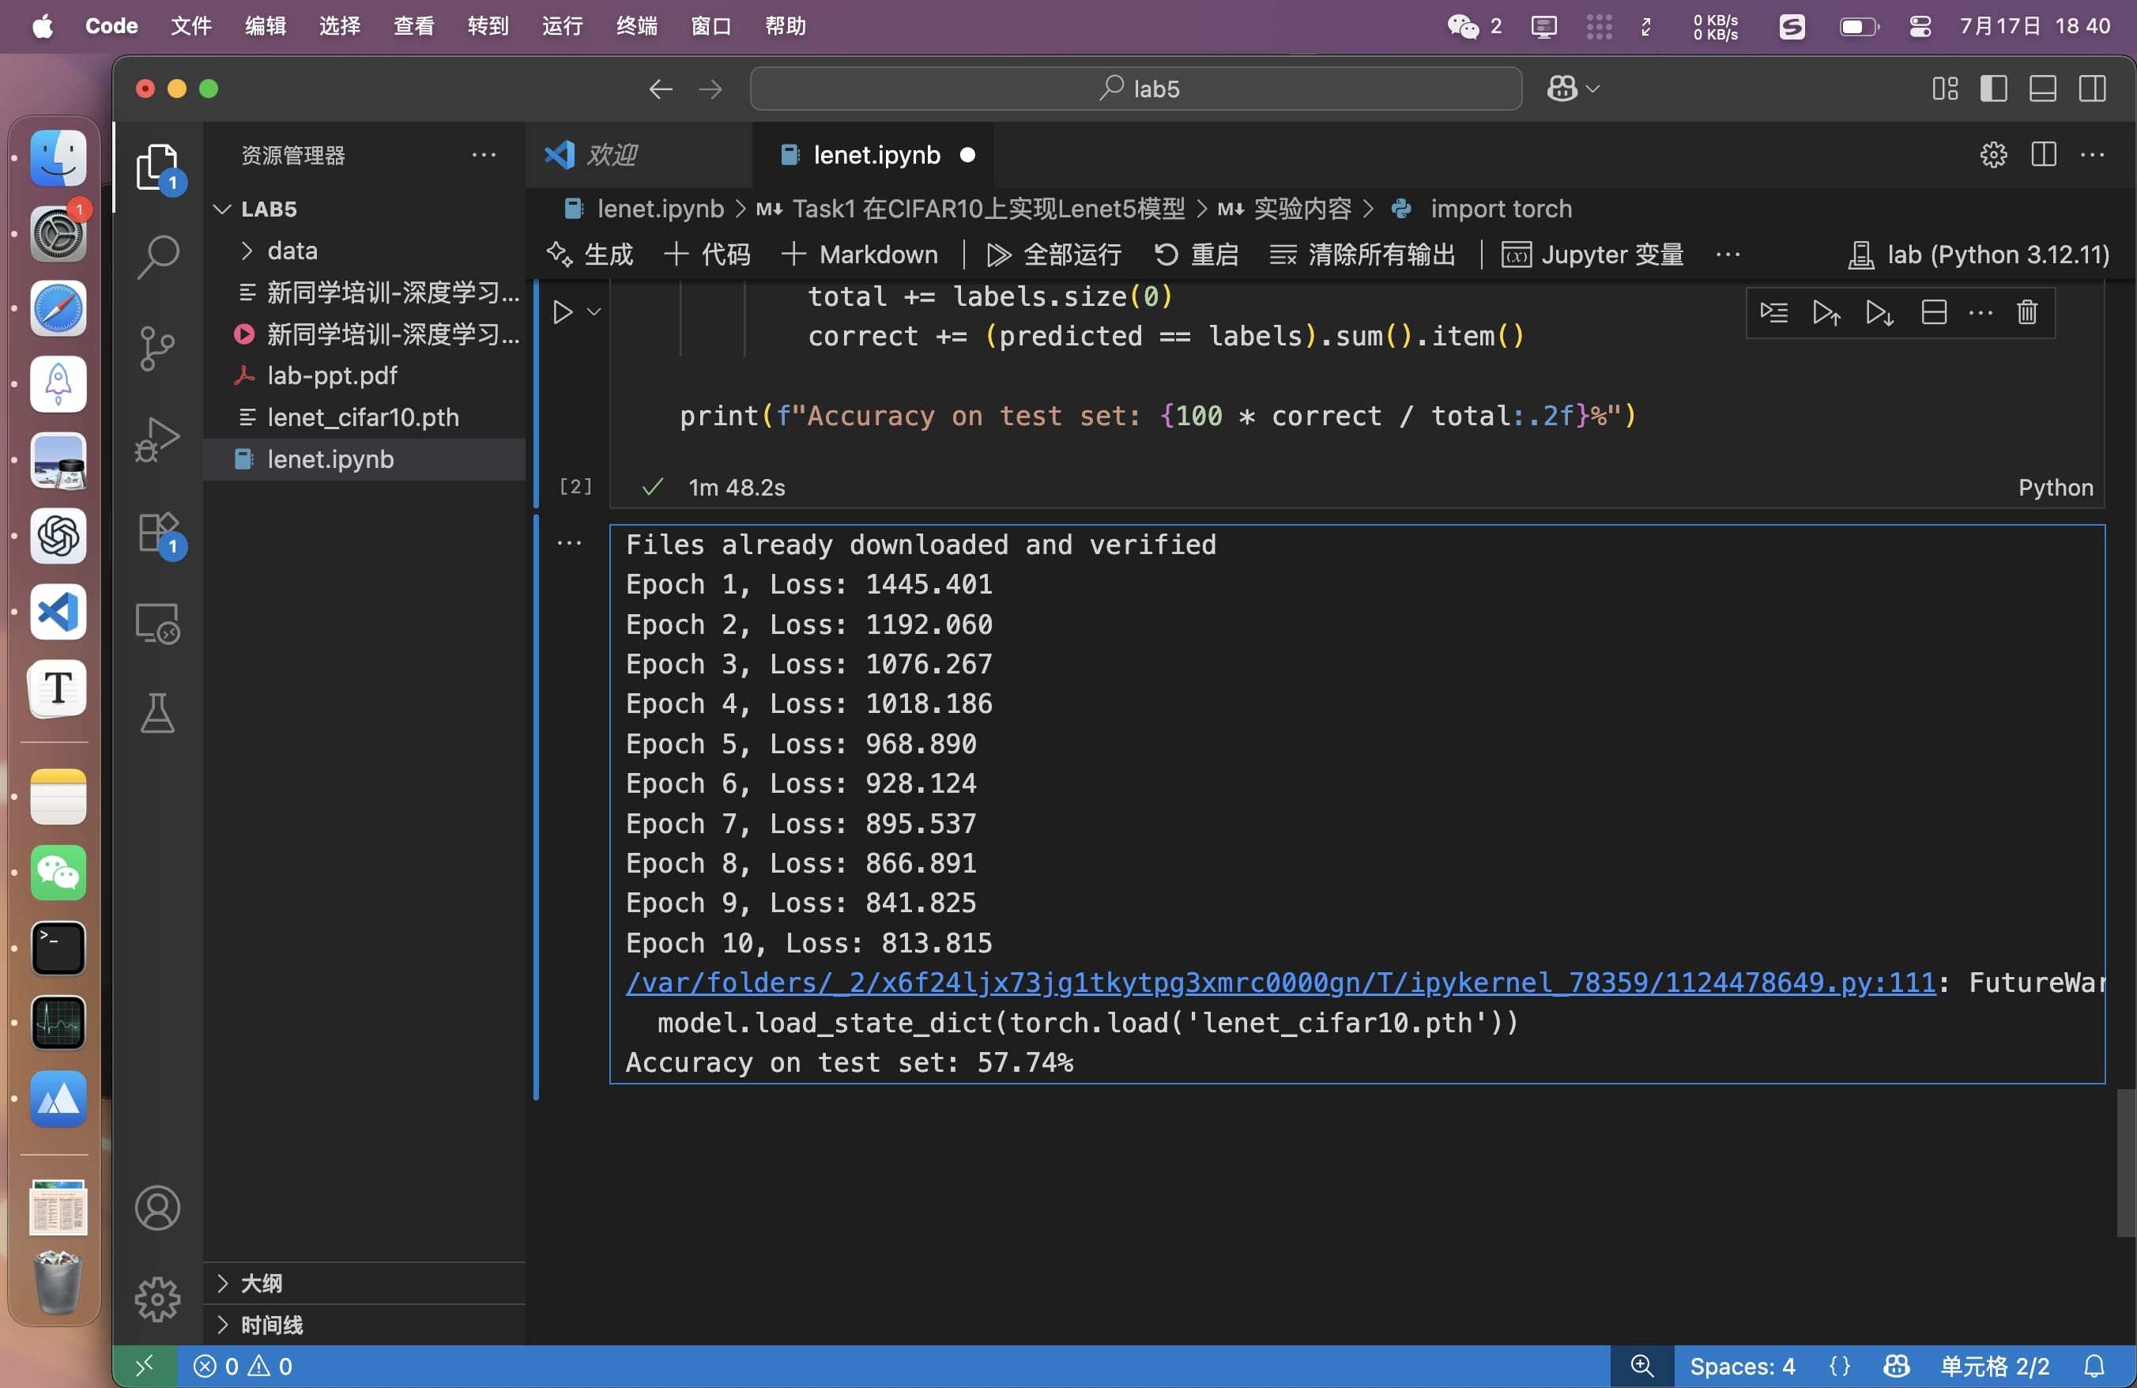Open the Testing flask view
2137x1388 pixels.
(x=158, y=714)
